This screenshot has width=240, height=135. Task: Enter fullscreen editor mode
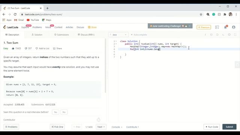pyautogui.click(x=235, y=35)
